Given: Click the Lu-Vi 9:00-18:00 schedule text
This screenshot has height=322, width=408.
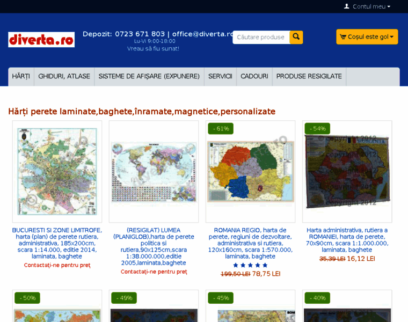Looking at the screenshot, I should click(x=155, y=41).
